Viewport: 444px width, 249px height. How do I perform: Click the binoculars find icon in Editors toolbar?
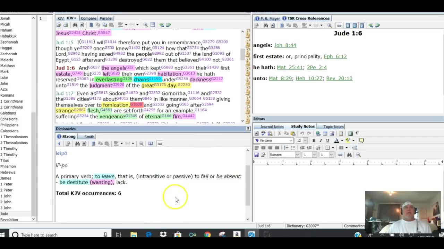click(349, 155)
